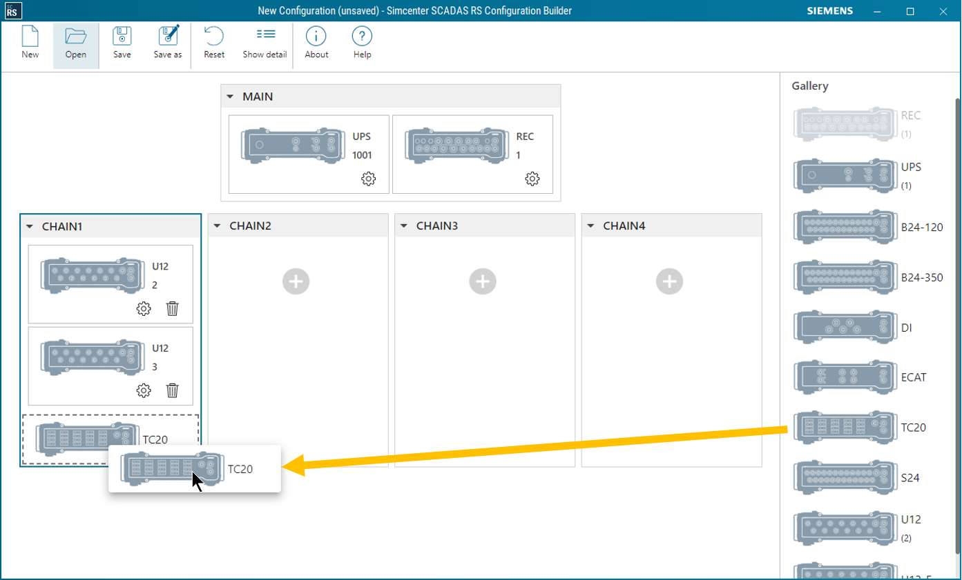
Task: Click the SIEMENS logo in title bar
Action: 829,11
